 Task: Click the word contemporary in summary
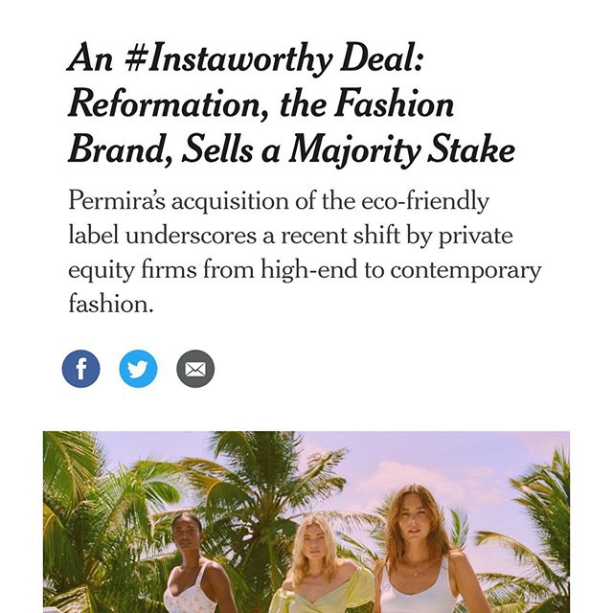point(465,270)
